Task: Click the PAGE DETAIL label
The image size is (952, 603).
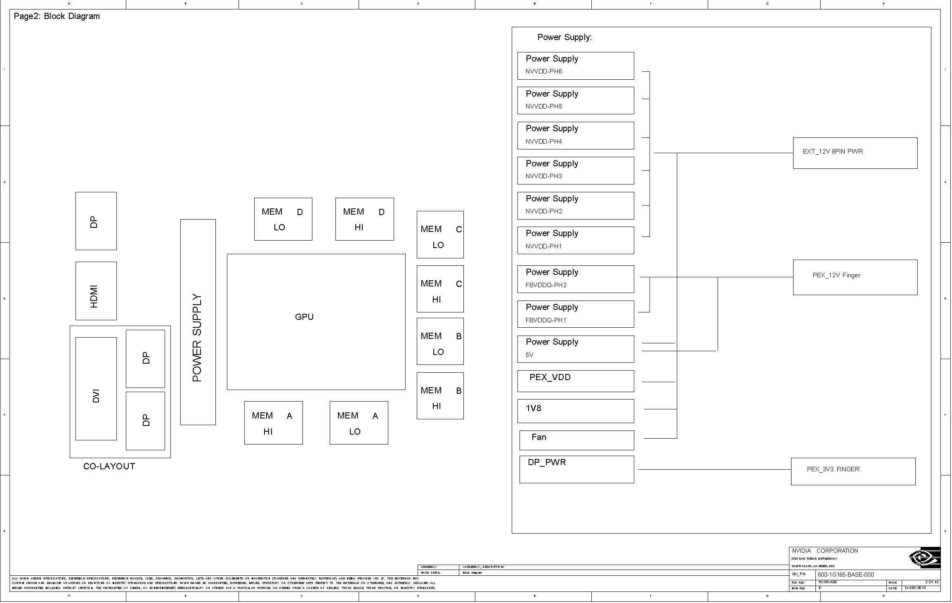Action: point(431,573)
